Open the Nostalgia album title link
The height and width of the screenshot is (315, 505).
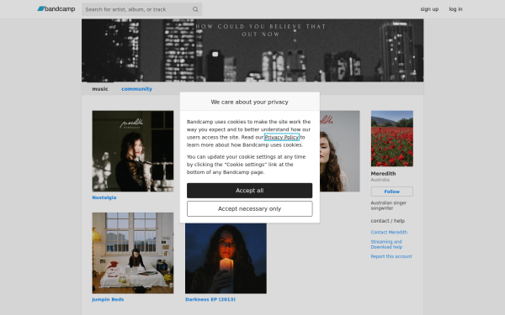tap(104, 197)
